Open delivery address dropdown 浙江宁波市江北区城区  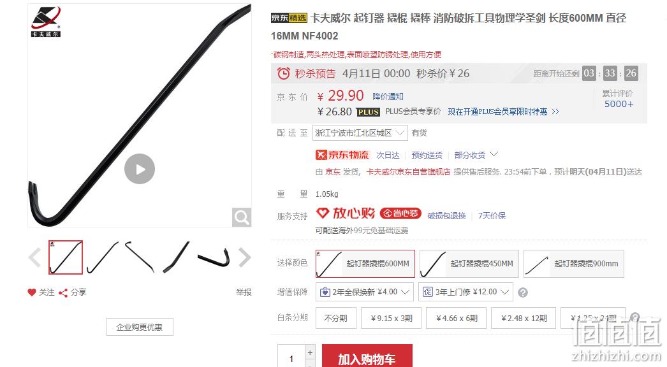click(360, 133)
